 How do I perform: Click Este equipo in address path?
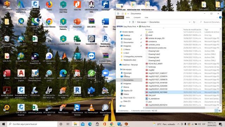point(142,22)
